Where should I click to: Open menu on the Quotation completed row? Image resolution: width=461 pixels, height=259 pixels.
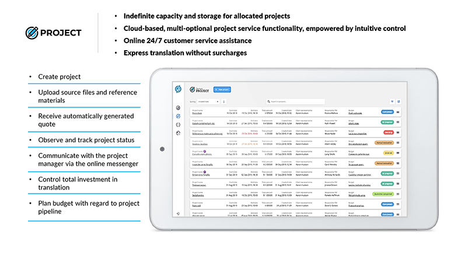click(399, 194)
